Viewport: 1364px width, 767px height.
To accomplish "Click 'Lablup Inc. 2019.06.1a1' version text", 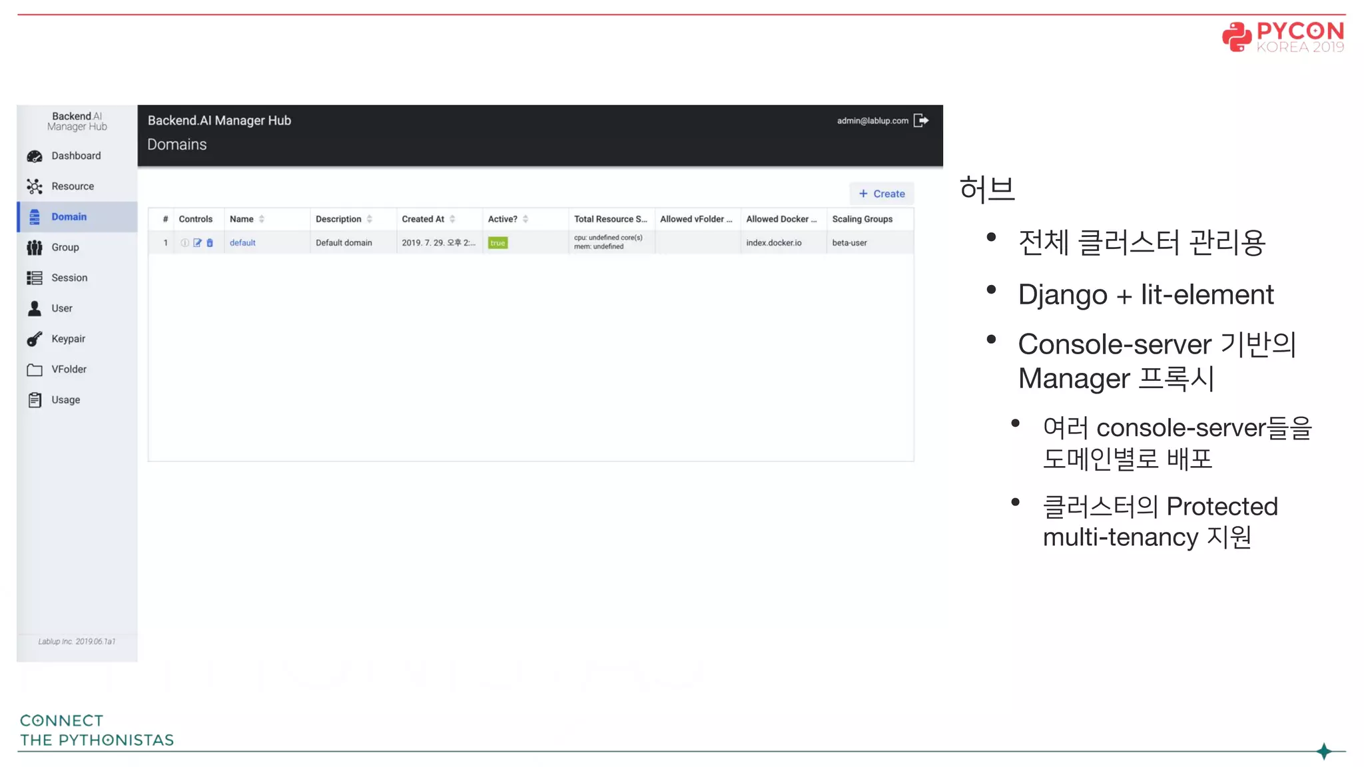I will coord(77,642).
